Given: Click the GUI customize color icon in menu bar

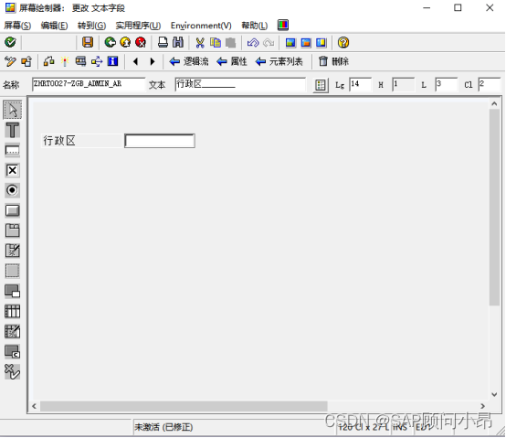Looking at the screenshot, I should pos(283,25).
